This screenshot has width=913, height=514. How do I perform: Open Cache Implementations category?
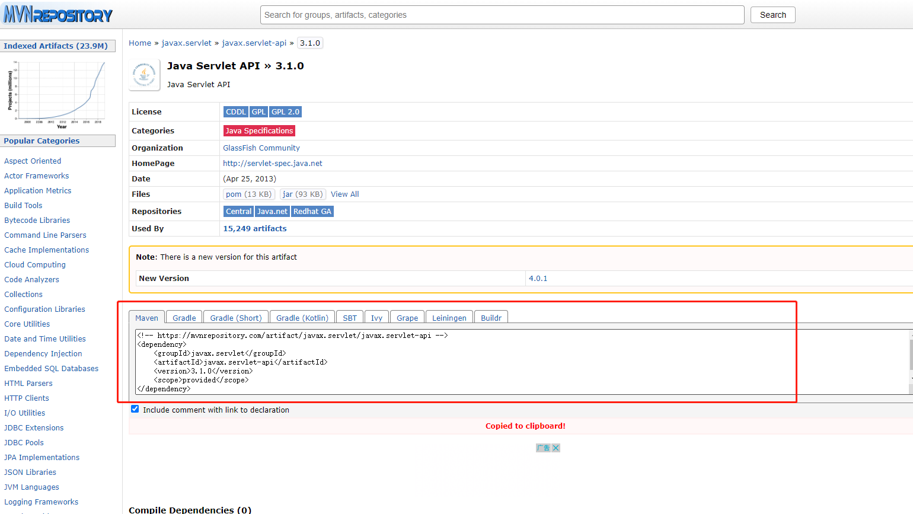47,250
